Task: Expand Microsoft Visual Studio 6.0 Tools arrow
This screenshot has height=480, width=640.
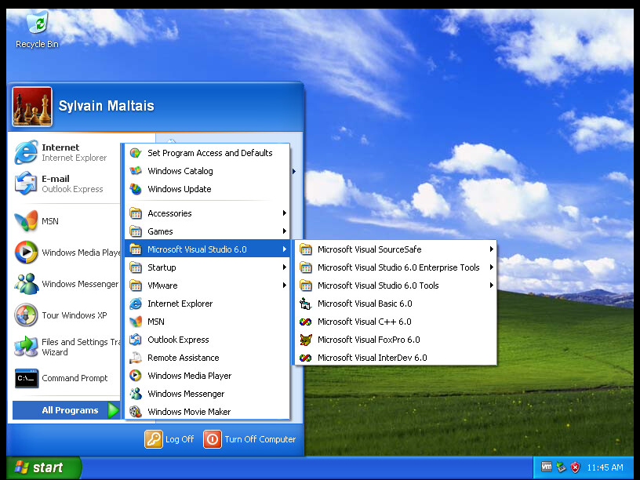Action: tap(491, 285)
